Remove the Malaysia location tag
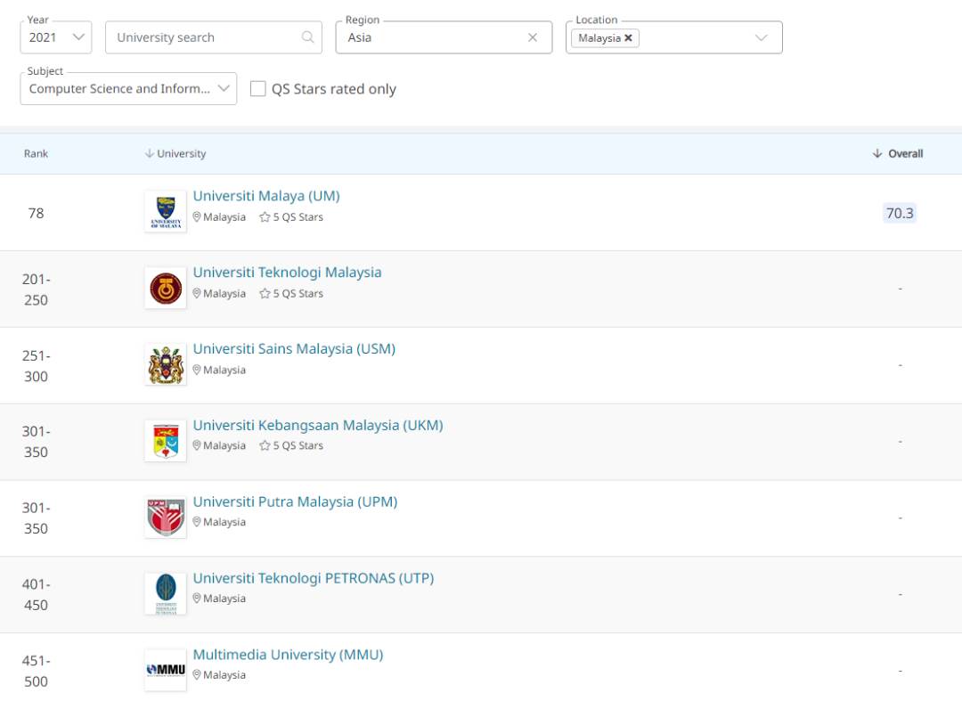Viewport: 962px width, 709px height. pyautogui.click(x=628, y=38)
